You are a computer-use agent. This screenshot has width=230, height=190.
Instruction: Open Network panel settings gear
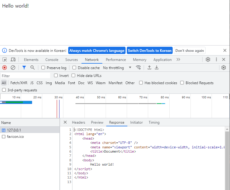tap(224, 68)
